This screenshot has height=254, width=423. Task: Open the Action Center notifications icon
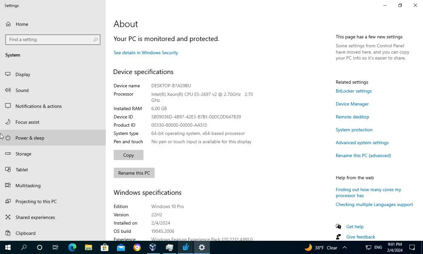(412, 247)
